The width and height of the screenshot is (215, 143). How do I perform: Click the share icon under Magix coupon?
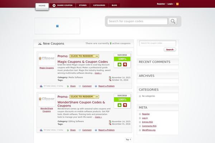coord(68,86)
